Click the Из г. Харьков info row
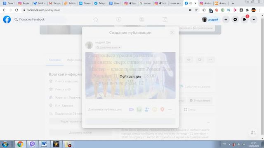 click(x=61, y=106)
